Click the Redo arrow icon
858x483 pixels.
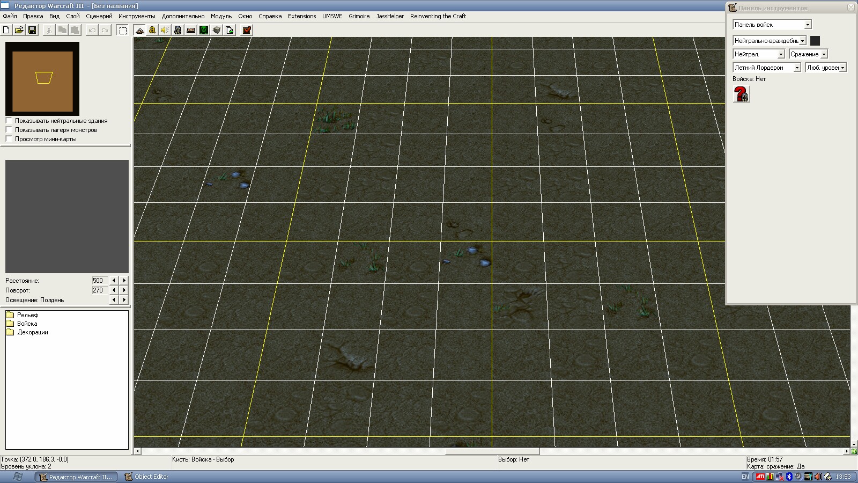105,30
